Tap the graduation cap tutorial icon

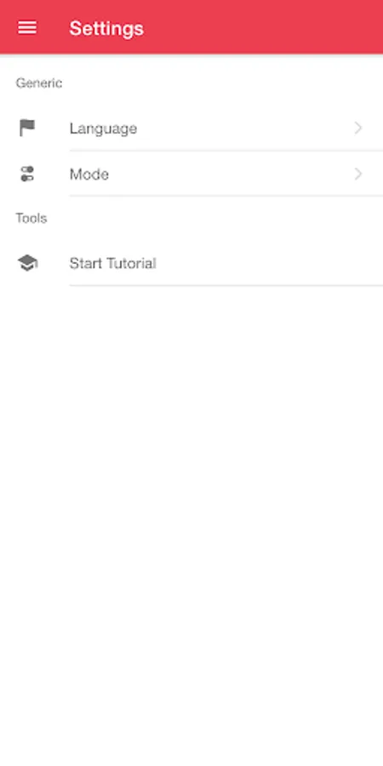27,263
